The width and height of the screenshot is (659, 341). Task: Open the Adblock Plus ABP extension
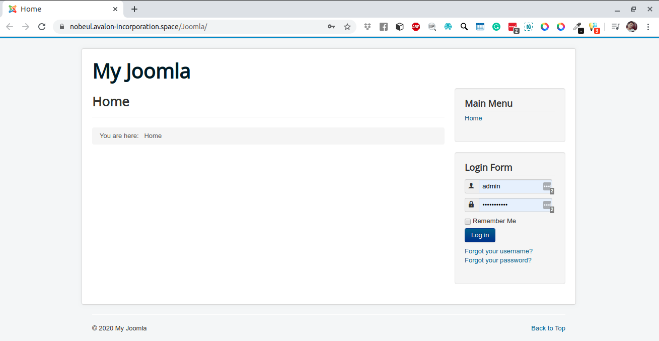pos(416,27)
